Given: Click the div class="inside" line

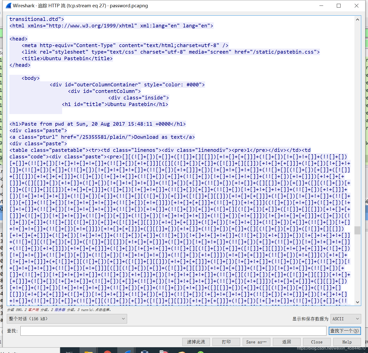Looking at the screenshot, I should tap(139, 98).
